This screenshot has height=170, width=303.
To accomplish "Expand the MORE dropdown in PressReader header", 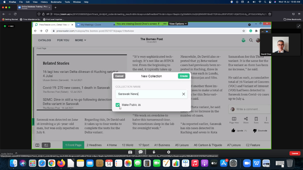I will pos(80,40).
